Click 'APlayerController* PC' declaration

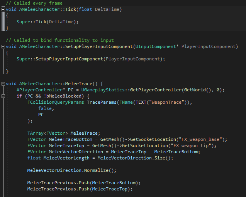[45, 90]
